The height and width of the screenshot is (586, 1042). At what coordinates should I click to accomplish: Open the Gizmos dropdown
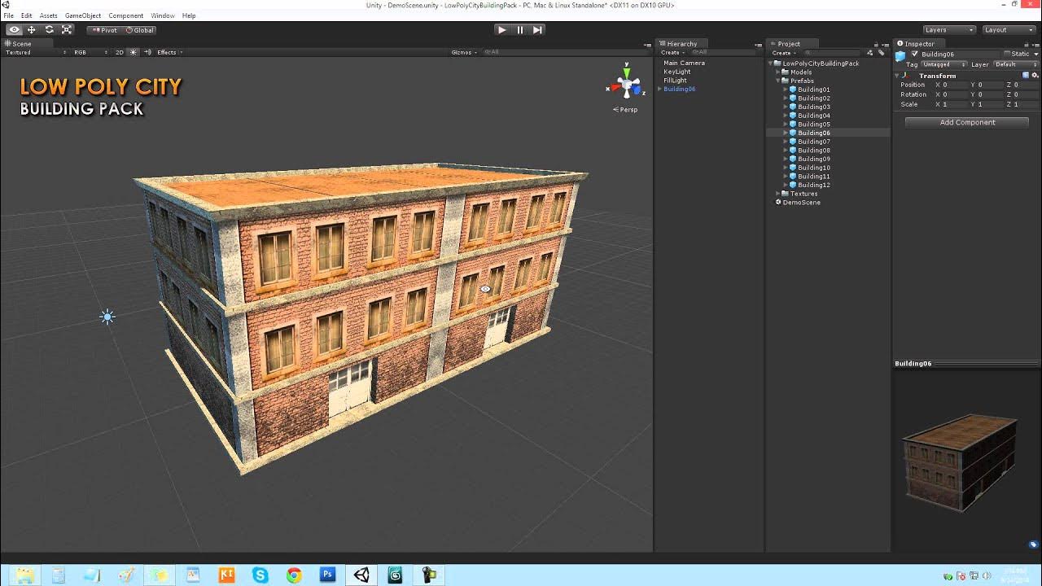(463, 52)
